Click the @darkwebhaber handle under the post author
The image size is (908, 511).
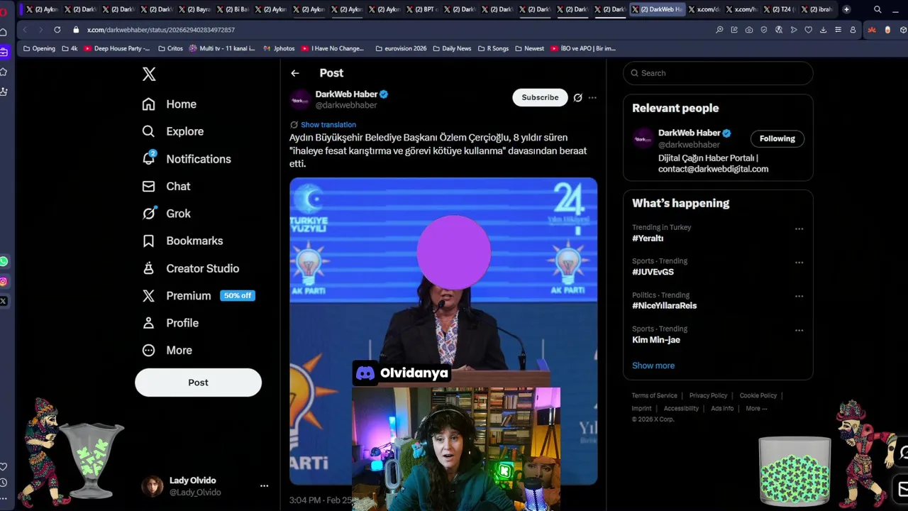346,105
